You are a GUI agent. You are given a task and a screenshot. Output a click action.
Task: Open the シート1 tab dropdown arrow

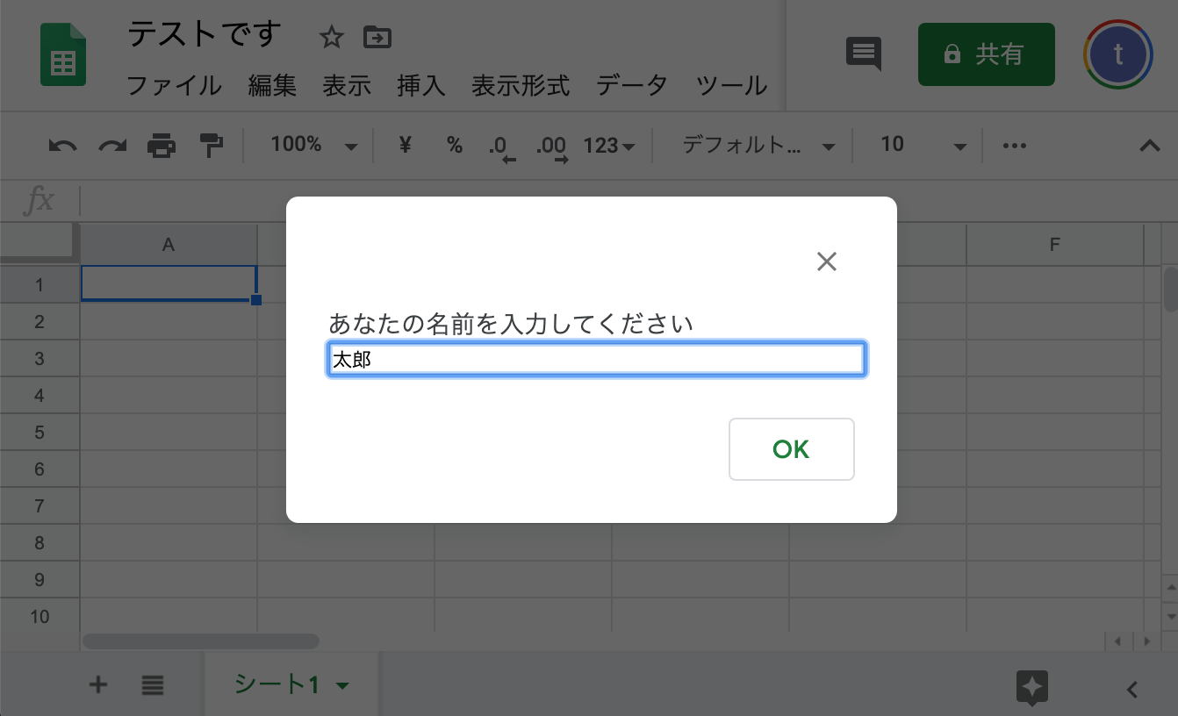(341, 684)
